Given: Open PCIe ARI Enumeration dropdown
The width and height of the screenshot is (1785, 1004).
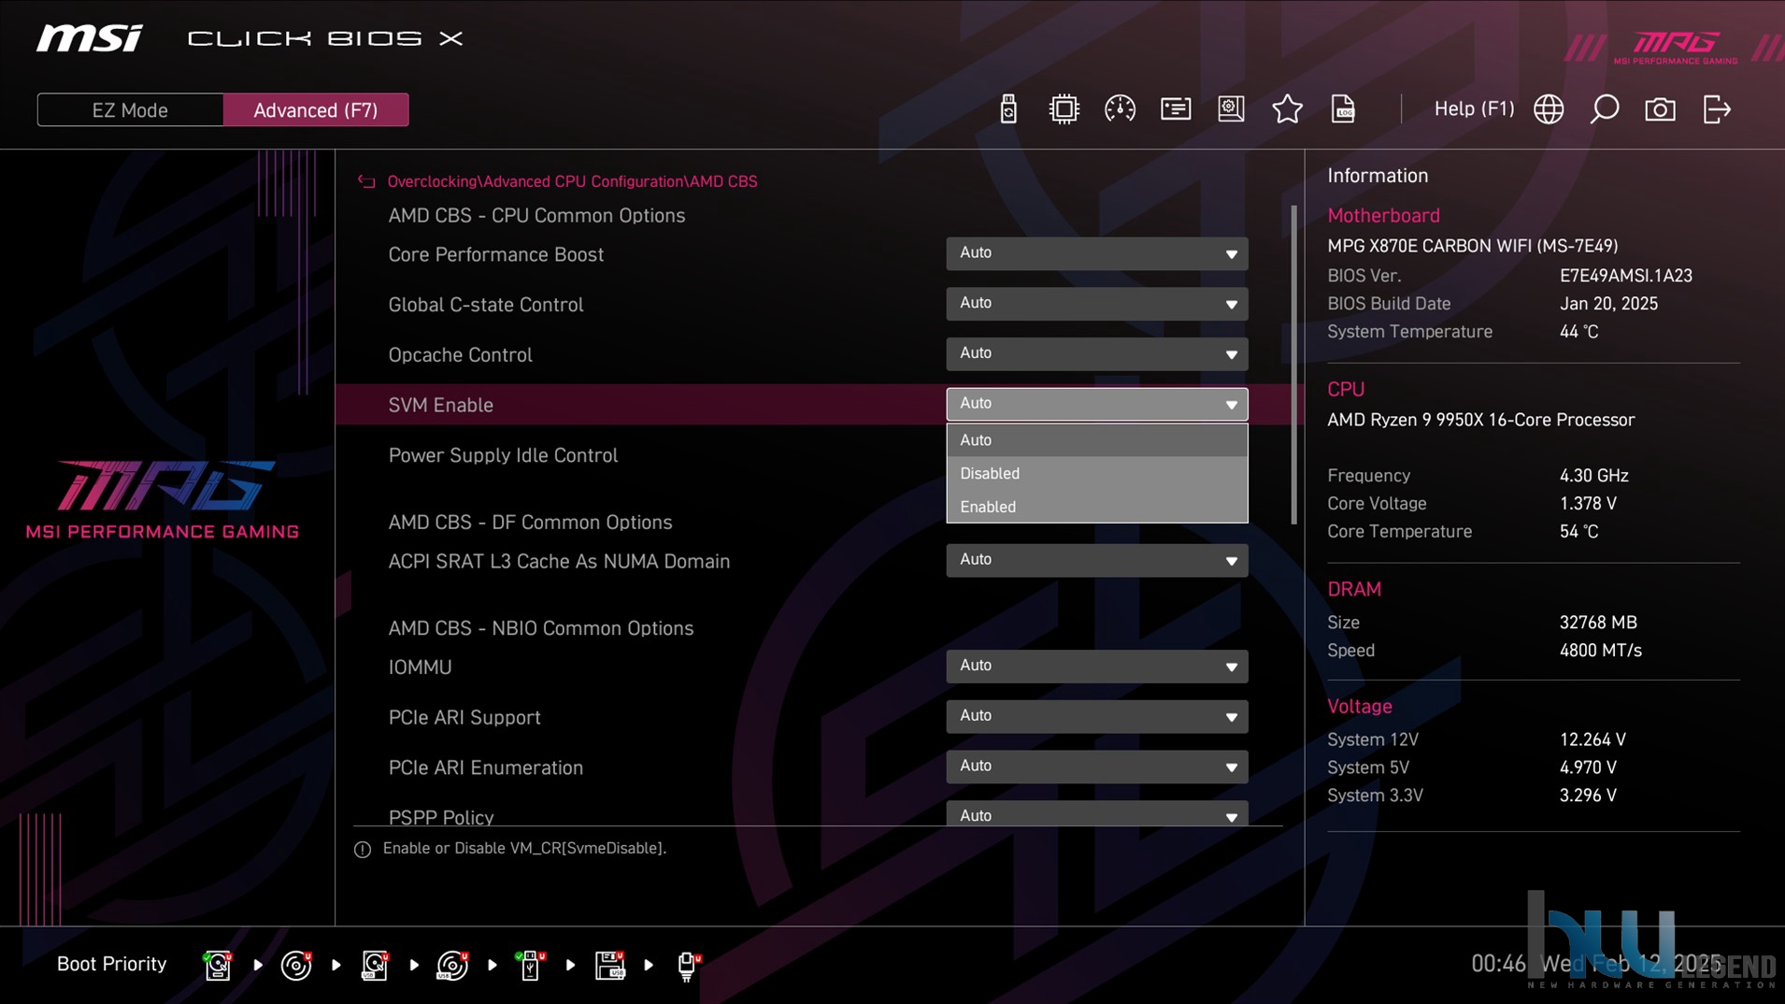Looking at the screenshot, I should [x=1096, y=767].
